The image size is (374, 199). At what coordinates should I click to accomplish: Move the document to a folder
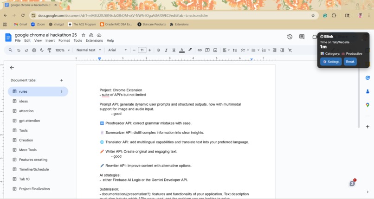[91, 35]
